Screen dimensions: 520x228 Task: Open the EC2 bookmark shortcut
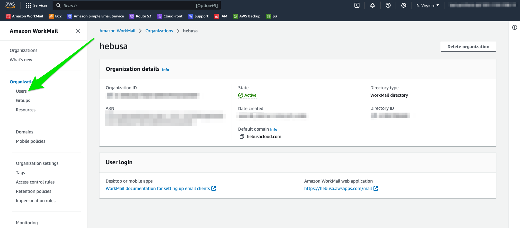[55, 16]
